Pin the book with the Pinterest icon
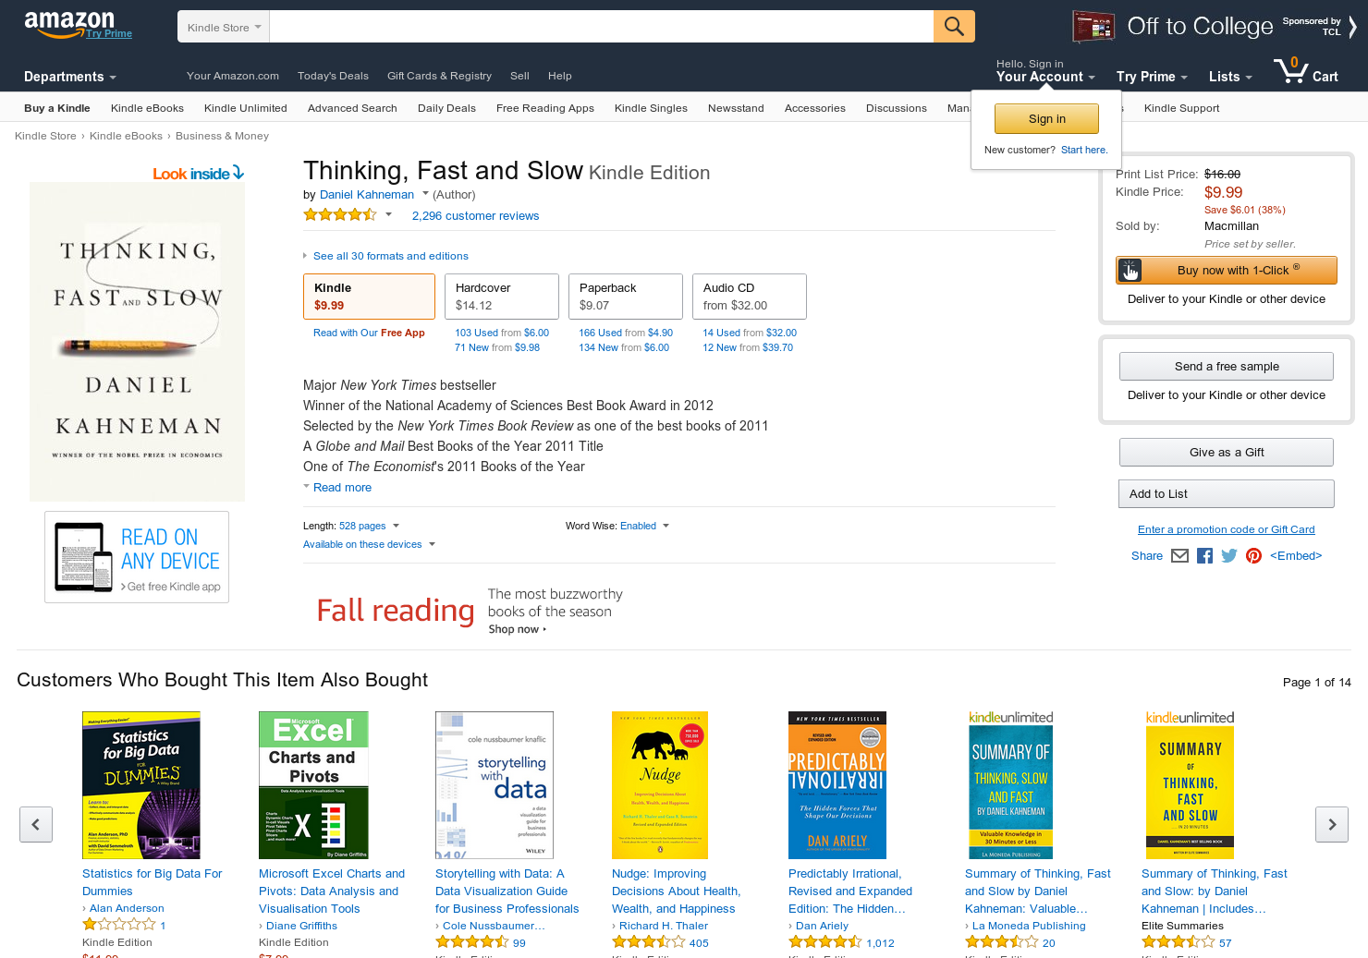Screen dimensions: 1368x958 (1253, 555)
